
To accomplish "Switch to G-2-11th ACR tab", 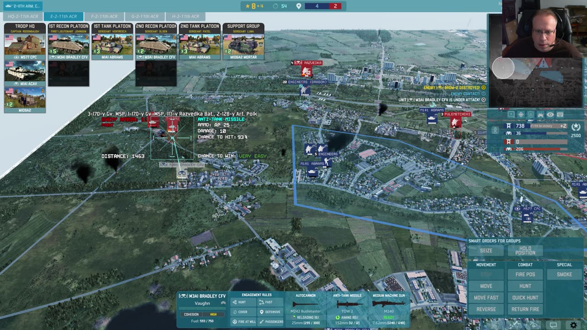I will point(145,16).
